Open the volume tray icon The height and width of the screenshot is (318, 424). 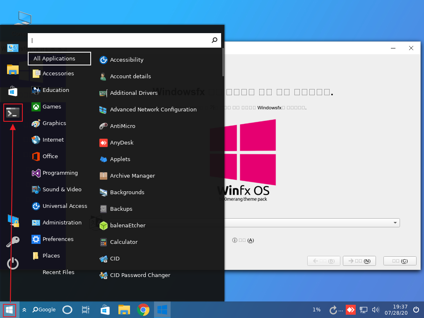point(376,310)
